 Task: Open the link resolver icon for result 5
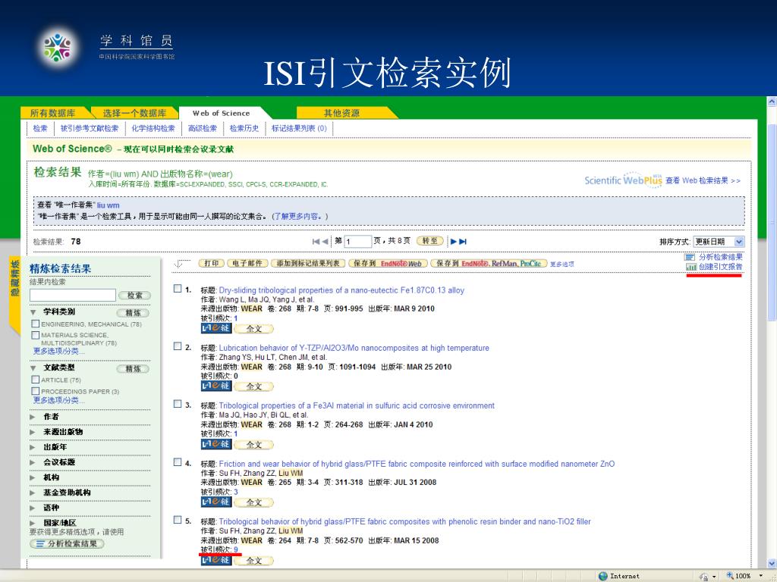(x=216, y=560)
